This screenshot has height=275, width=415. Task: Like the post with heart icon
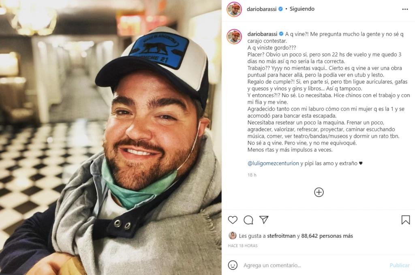[233, 220]
